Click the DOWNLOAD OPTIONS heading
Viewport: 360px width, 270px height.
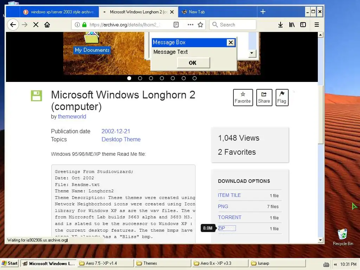point(244,181)
